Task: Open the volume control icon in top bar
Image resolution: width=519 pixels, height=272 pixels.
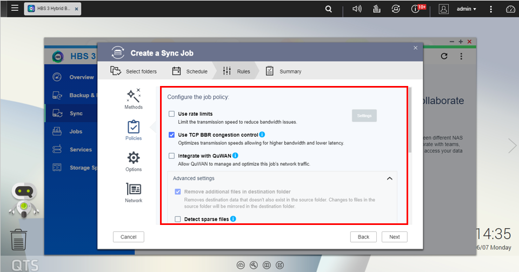Action: coord(357,9)
